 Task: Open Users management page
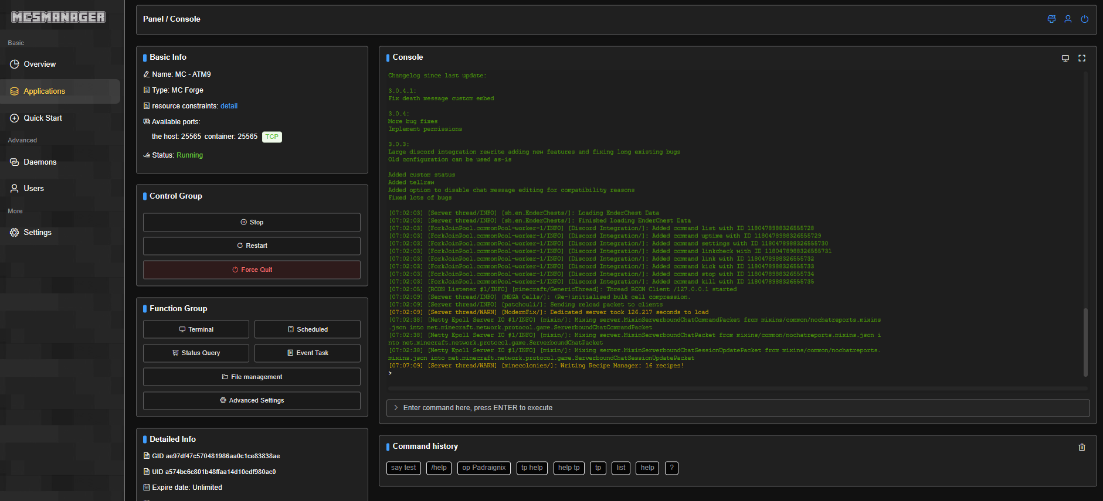click(x=33, y=189)
